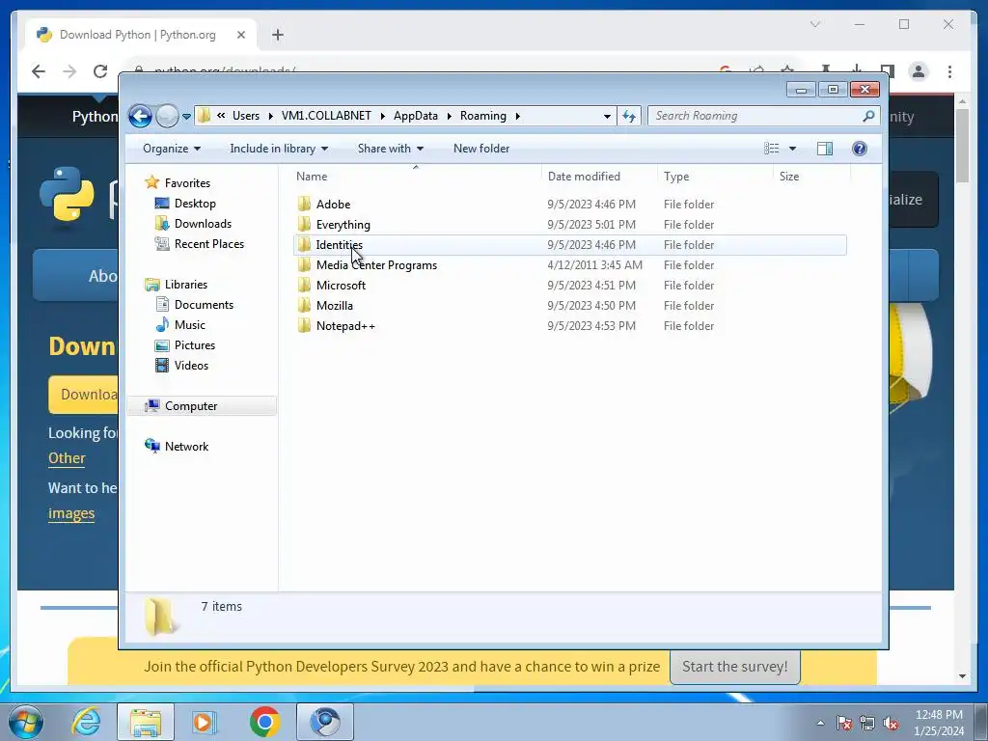Open the Videos library
This screenshot has height=741, width=988.
click(x=191, y=366)
